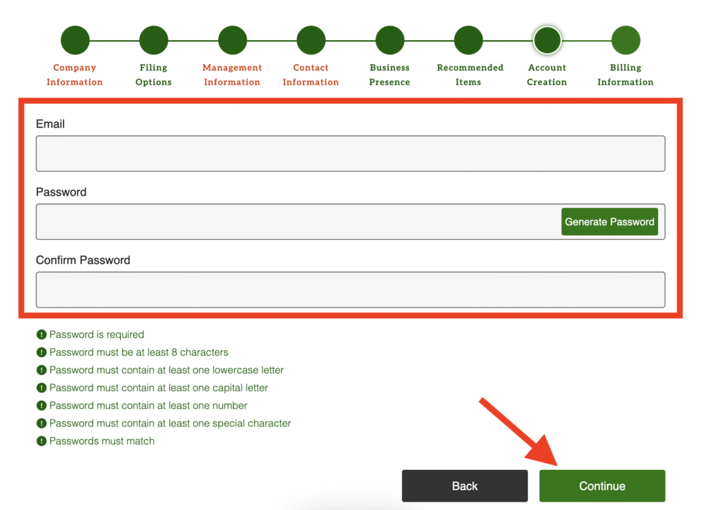Click the Back button
The image size is (707, 510).
click(465, 486)
